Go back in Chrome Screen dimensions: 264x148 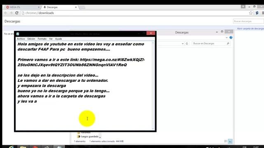6,13
